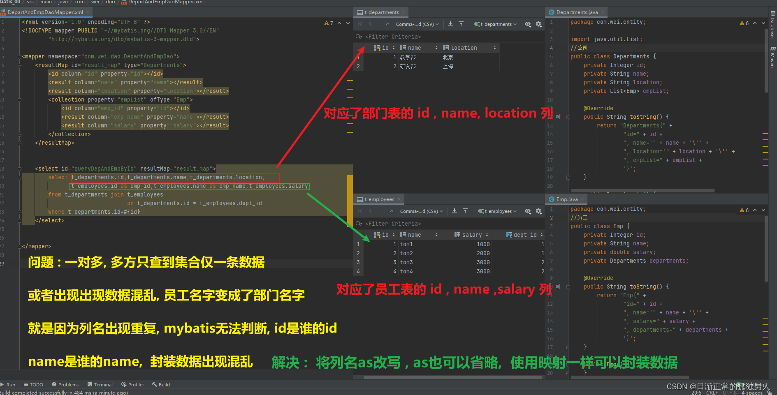The image size is (777, 395).
Task: Click warning count indicator in Departments.java
Action: point(744,23)
